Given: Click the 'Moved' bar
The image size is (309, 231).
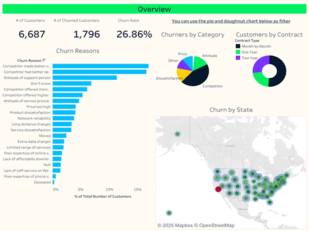Looking at the screenshot, I should pyautogui.click(x=59, y=136).
